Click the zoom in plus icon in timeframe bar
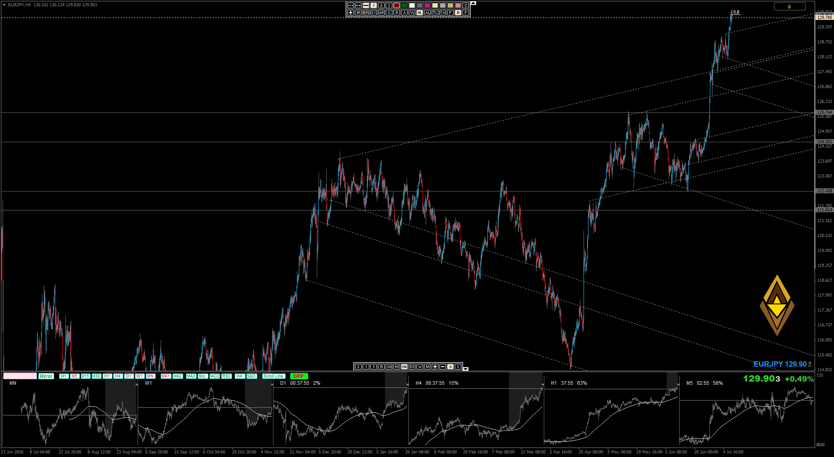 (435, 367)
